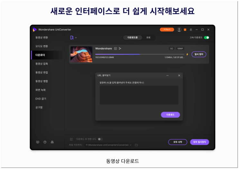The height and width of the screenshot is (169, 239).
Task: Toggle the 다운로드 후 변환 모드 switch
Action: (x=100, y=139)
